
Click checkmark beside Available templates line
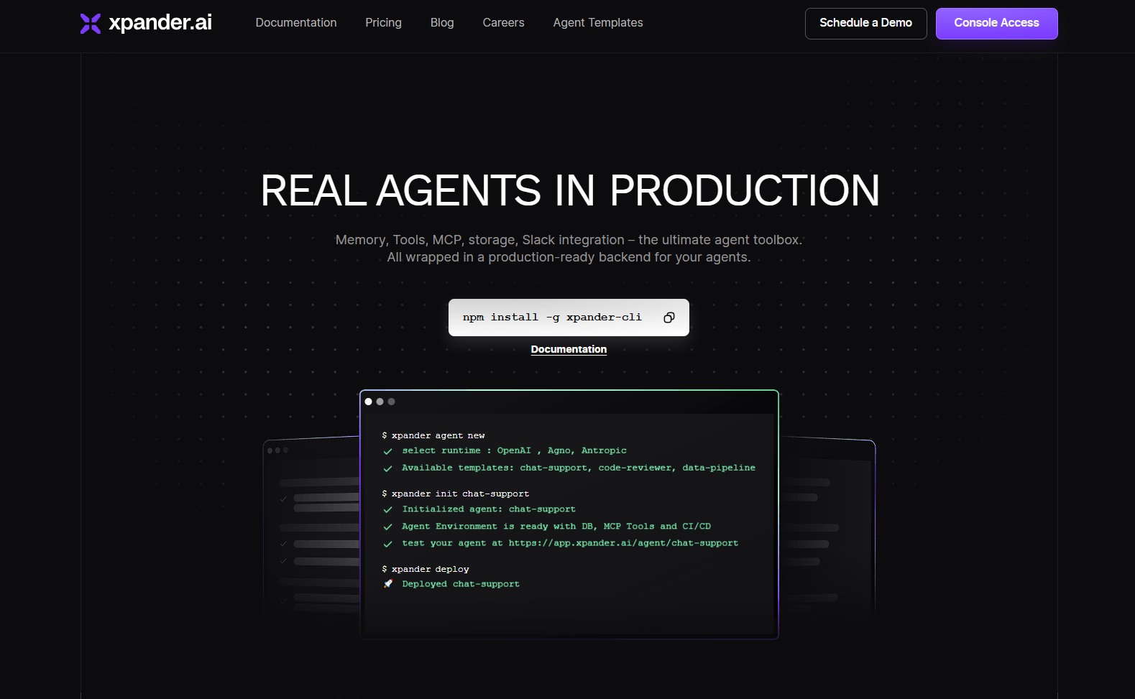(x=388, y=468)
